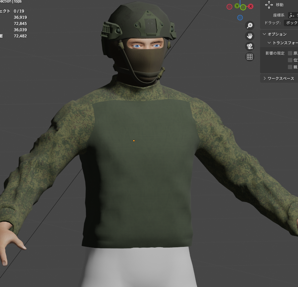This screenshot has height=287, width=298.
Task: Click the 36,039 statistics value
Action: pos(20,30)
